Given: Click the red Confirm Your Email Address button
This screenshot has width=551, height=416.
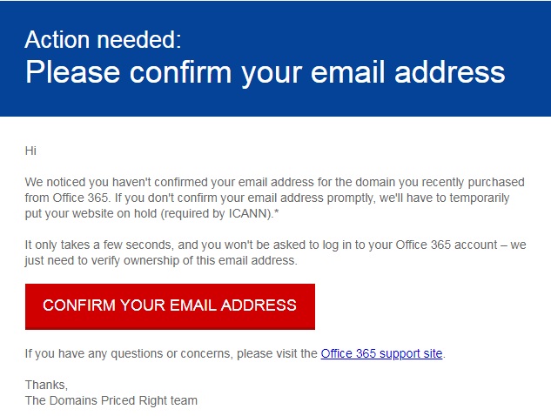Looking at the screenshot, I should pos(170,306).
